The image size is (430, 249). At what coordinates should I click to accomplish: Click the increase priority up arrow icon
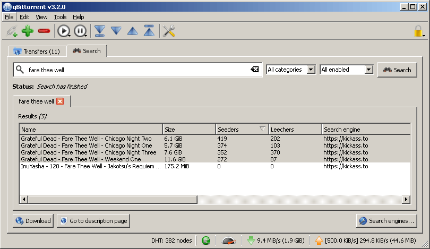click(x=133, y=31)
